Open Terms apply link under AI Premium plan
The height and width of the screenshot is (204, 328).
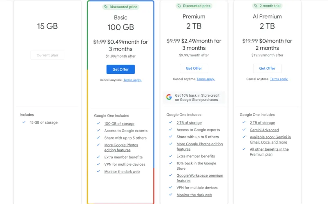pos(279,79)
